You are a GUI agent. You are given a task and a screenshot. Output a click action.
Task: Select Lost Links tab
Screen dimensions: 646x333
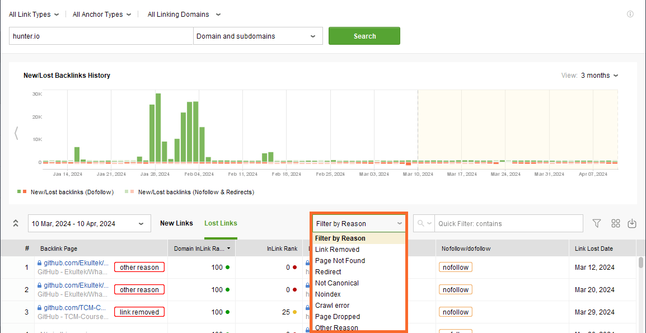[220, 223]
